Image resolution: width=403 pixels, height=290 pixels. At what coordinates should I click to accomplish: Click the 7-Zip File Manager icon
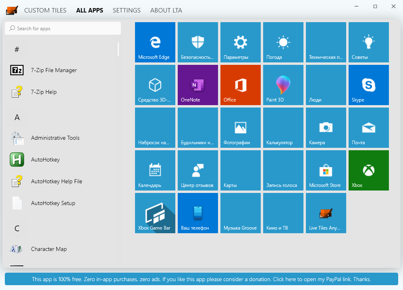pos(17,70)
